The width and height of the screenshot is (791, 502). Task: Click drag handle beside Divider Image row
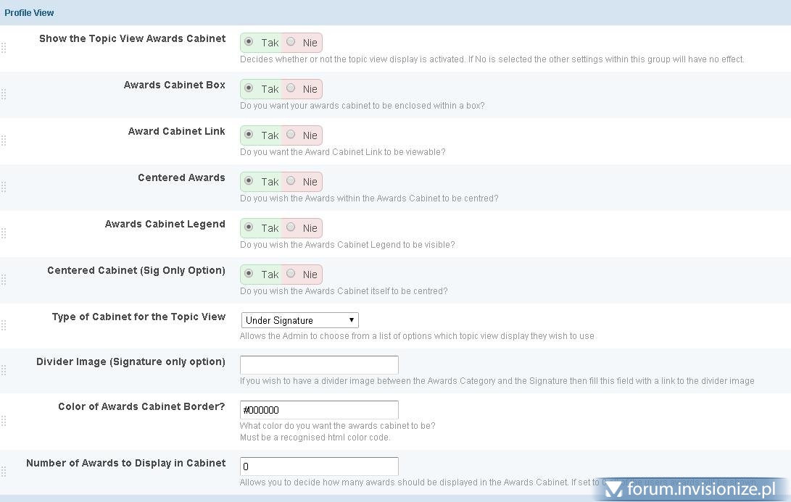pyautogui.click(x=4, y=370)
